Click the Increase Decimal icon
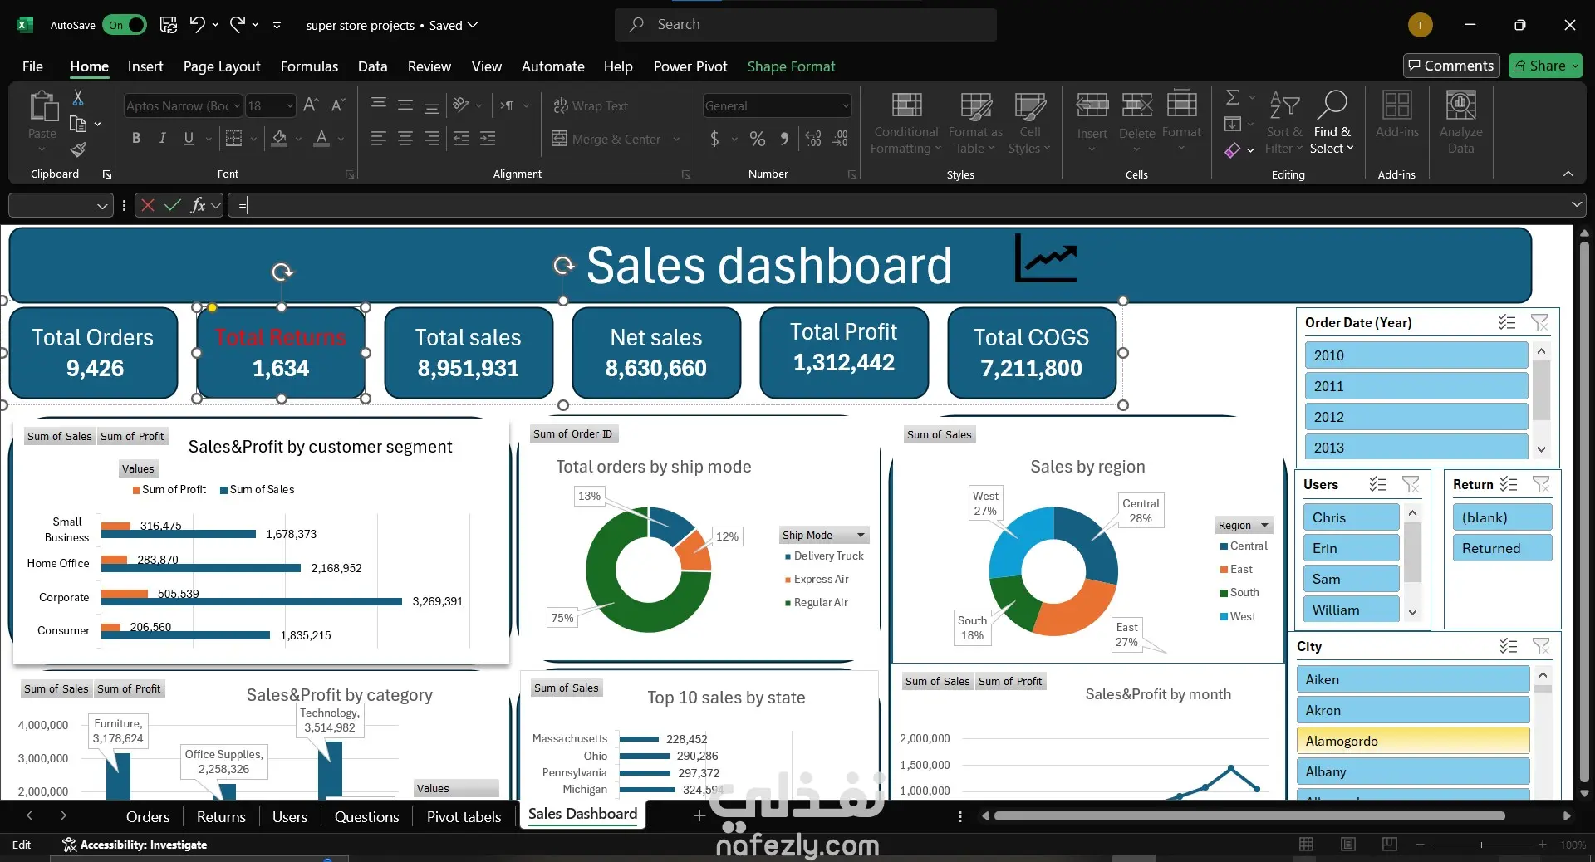 813,139
